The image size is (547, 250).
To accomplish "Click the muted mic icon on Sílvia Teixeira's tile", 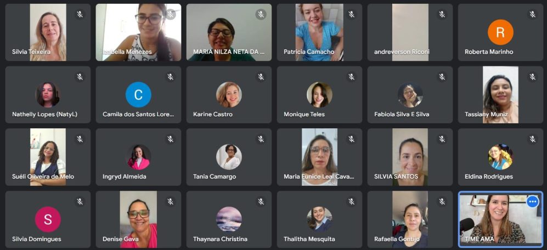I will click(x=80, y=14).
